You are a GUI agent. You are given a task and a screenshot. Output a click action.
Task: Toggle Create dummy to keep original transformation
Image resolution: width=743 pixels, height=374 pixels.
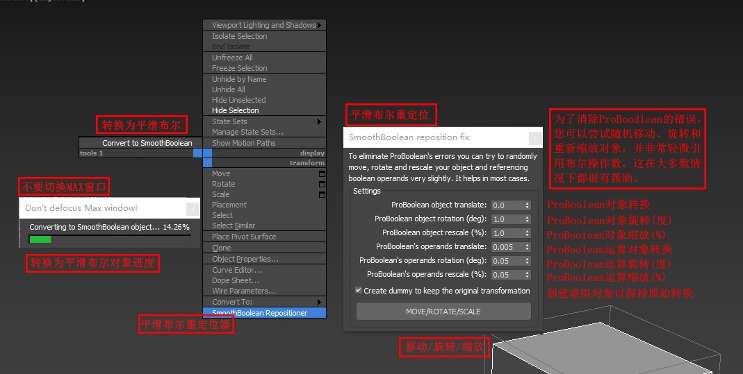pos(359,291)
